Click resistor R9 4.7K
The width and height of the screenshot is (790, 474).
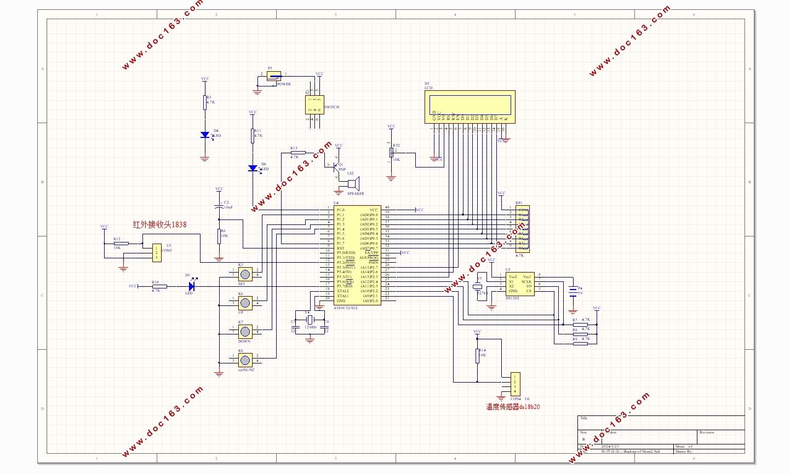(x=580, y=344)
